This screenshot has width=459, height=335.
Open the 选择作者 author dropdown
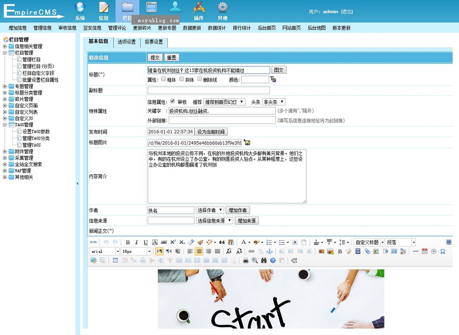point(210,210)
